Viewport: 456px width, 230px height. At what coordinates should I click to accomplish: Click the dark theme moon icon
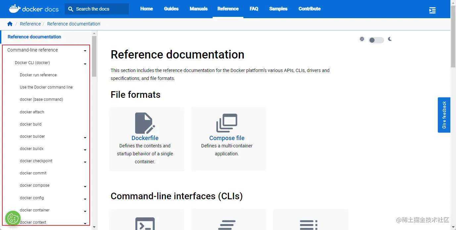390,39
